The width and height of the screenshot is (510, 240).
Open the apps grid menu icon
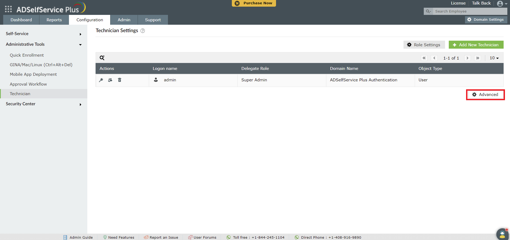click(8, 9)
